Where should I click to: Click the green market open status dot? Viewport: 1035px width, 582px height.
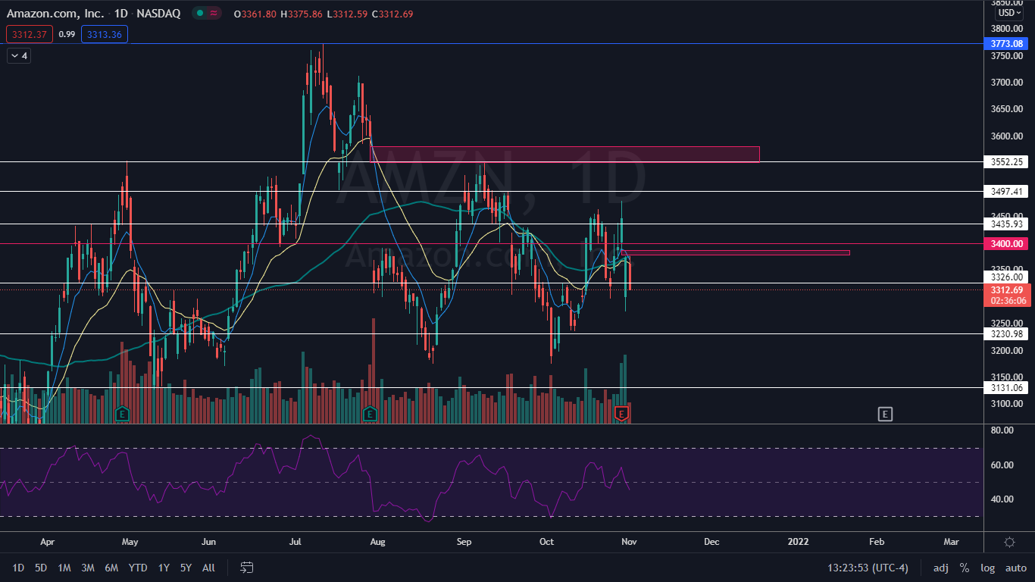pos(199,14)
